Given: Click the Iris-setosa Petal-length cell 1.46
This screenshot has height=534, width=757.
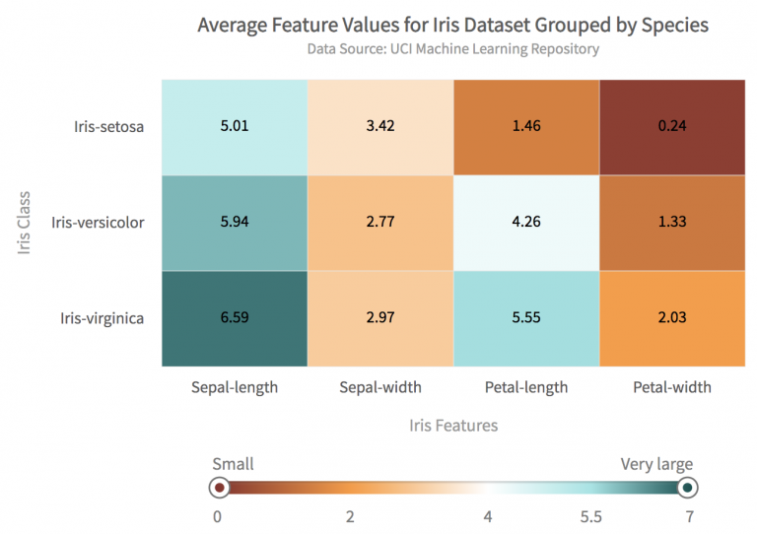Looking at the screenshot, I should click(526, 126).
